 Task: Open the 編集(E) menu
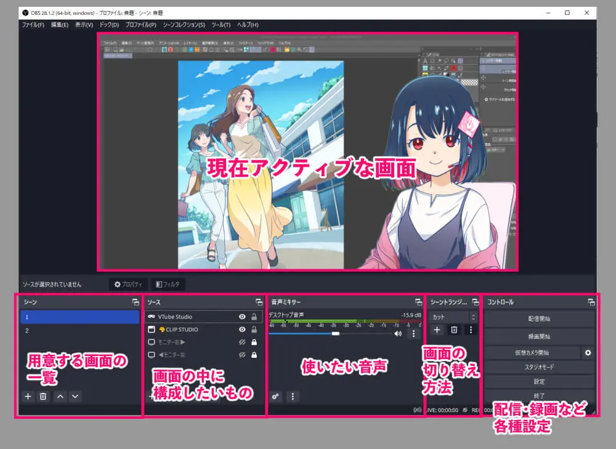point(60,25)
